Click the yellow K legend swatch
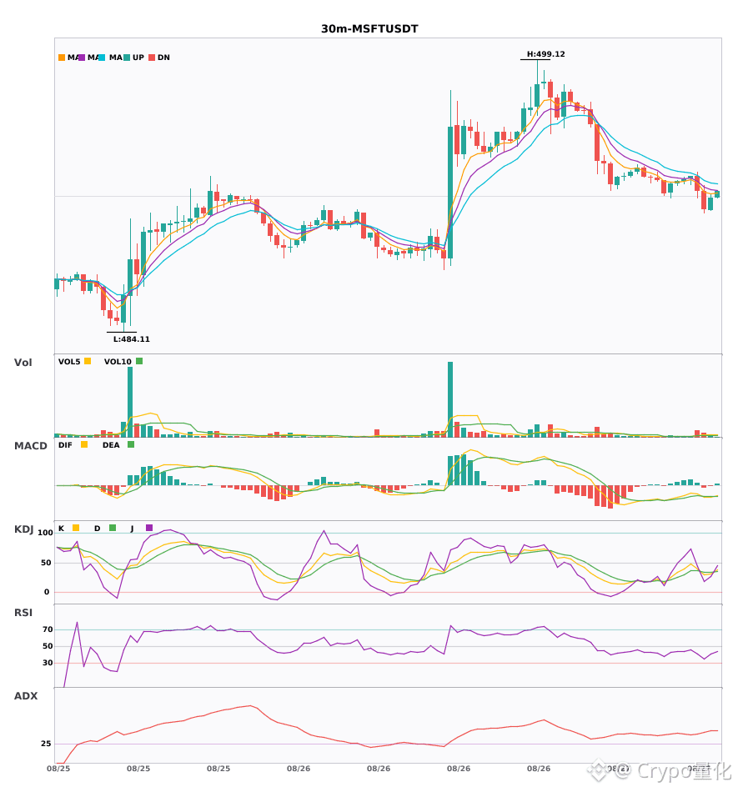 tap(76, 528)
